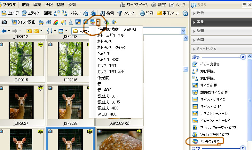The height and width of the screenshot is (150, 252).
Task: Collapse the 編集 group chevron in task list
Action: [243, 57]
